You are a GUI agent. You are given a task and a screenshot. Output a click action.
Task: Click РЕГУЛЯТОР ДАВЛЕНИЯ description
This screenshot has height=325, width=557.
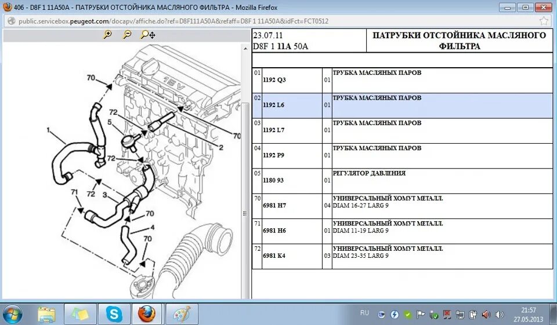(369, 173)
